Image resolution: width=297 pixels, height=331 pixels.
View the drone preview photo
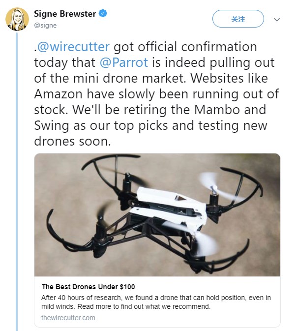(157, 215)
